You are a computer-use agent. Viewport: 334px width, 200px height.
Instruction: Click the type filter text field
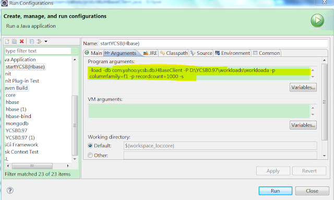pyautogui.click(x=38, y=51)
